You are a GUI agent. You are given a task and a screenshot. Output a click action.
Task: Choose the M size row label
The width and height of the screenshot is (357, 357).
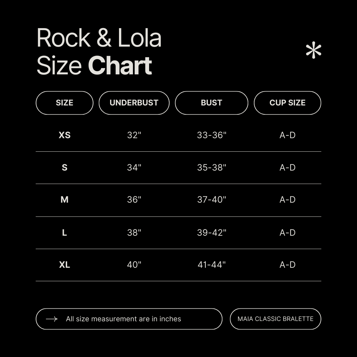pos(64,200)
